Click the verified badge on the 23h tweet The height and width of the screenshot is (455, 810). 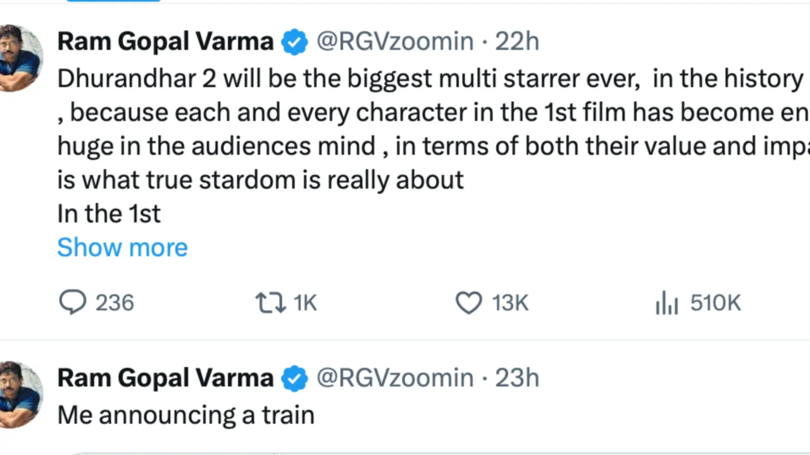(x=294, y=378)
